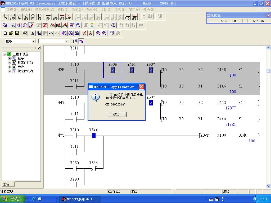Image resolution: width=271 pixels, height=203 pixels.
Task: Click the ladder view scrollbar down arrow
Action: (x=268, y=186)
